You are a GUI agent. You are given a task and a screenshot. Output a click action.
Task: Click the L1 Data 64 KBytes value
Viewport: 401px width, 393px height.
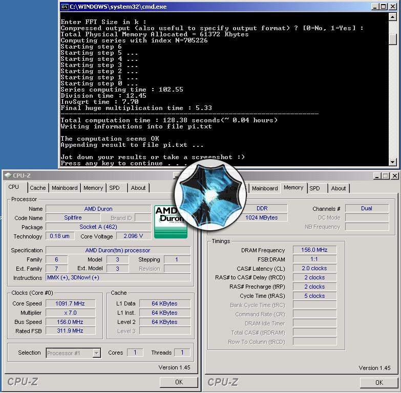[165, 303]
